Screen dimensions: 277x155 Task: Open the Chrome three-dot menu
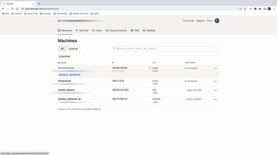pos(274,9)
